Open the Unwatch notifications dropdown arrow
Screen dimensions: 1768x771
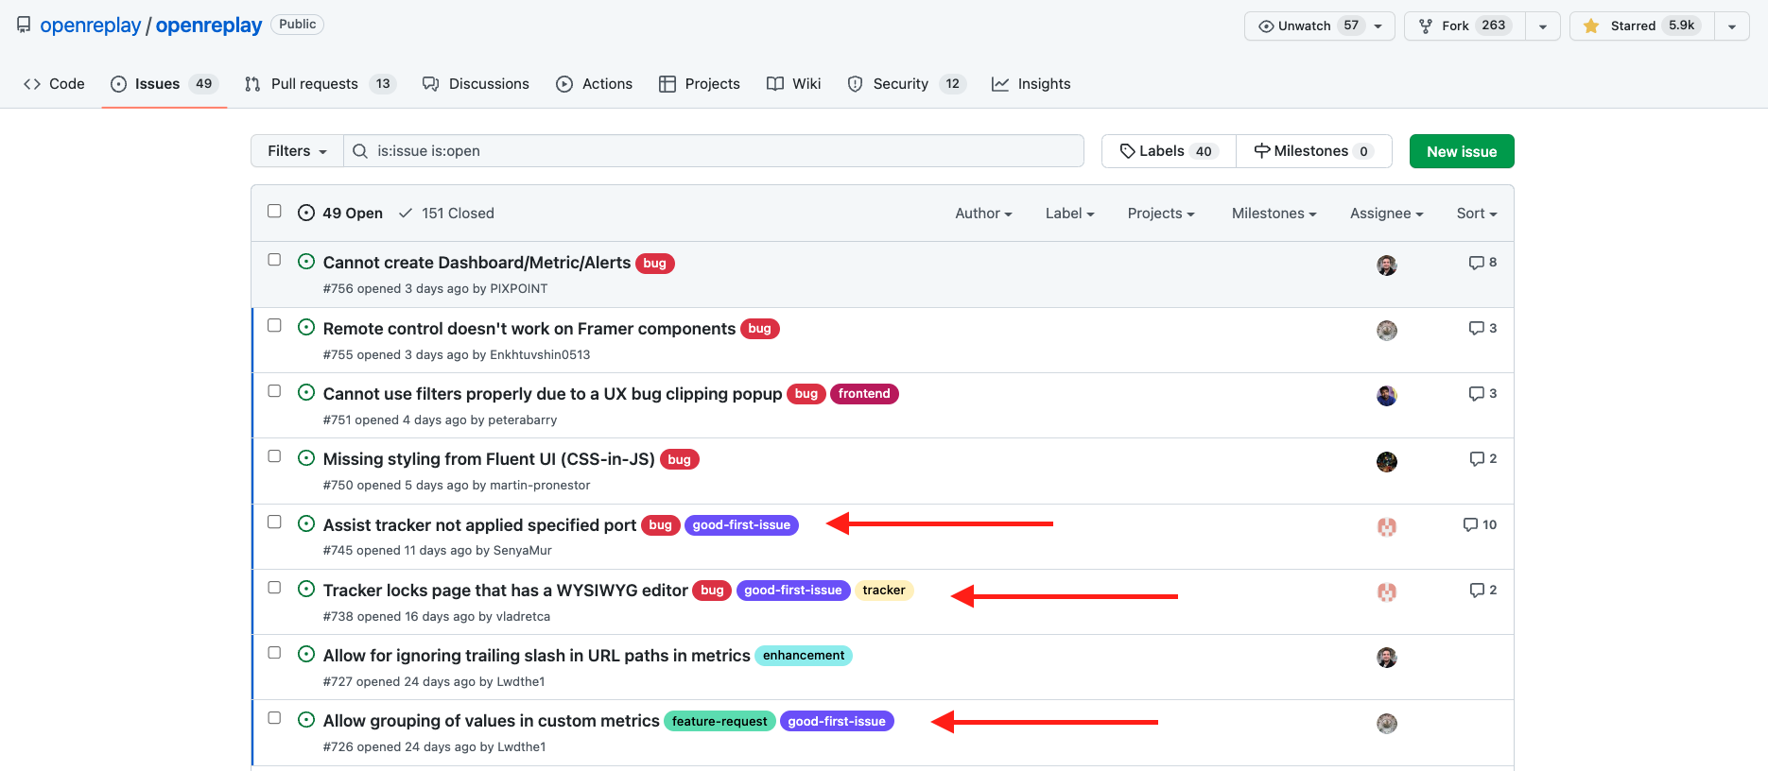[x=1378, y=26]
